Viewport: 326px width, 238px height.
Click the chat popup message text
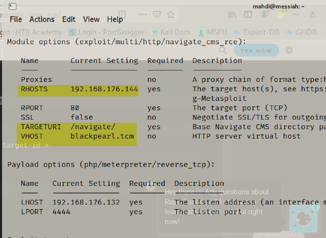pos(217,207)
